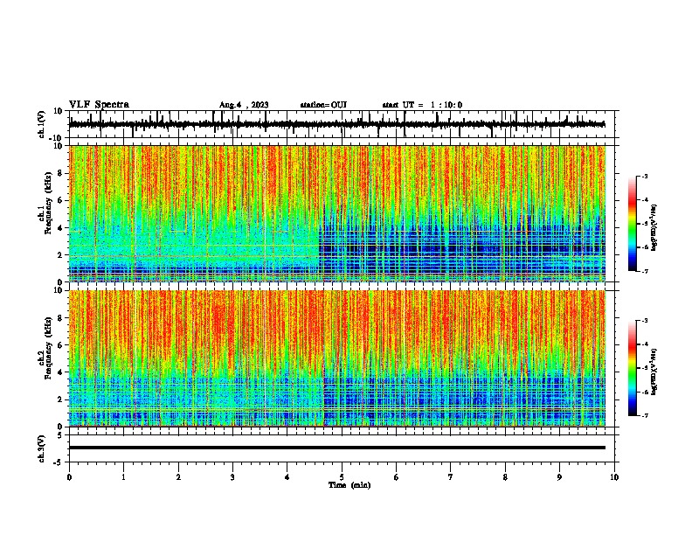Click the "-5" label on ch.1 color bar
The image size is (692, 535).
(x=645, y=224)
